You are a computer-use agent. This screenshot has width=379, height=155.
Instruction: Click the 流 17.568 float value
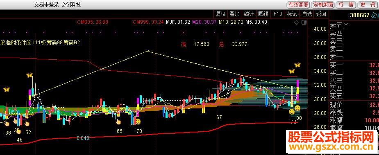point(195,44)
